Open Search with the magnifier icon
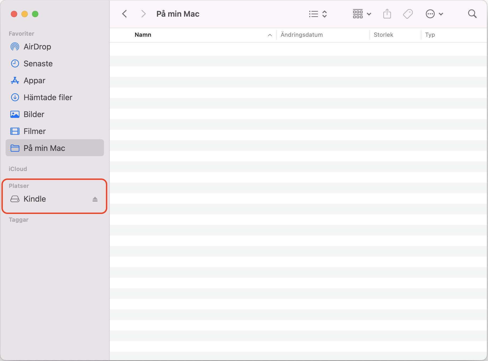488x361 pixels. pyautogui.click(x=472, y=14)
